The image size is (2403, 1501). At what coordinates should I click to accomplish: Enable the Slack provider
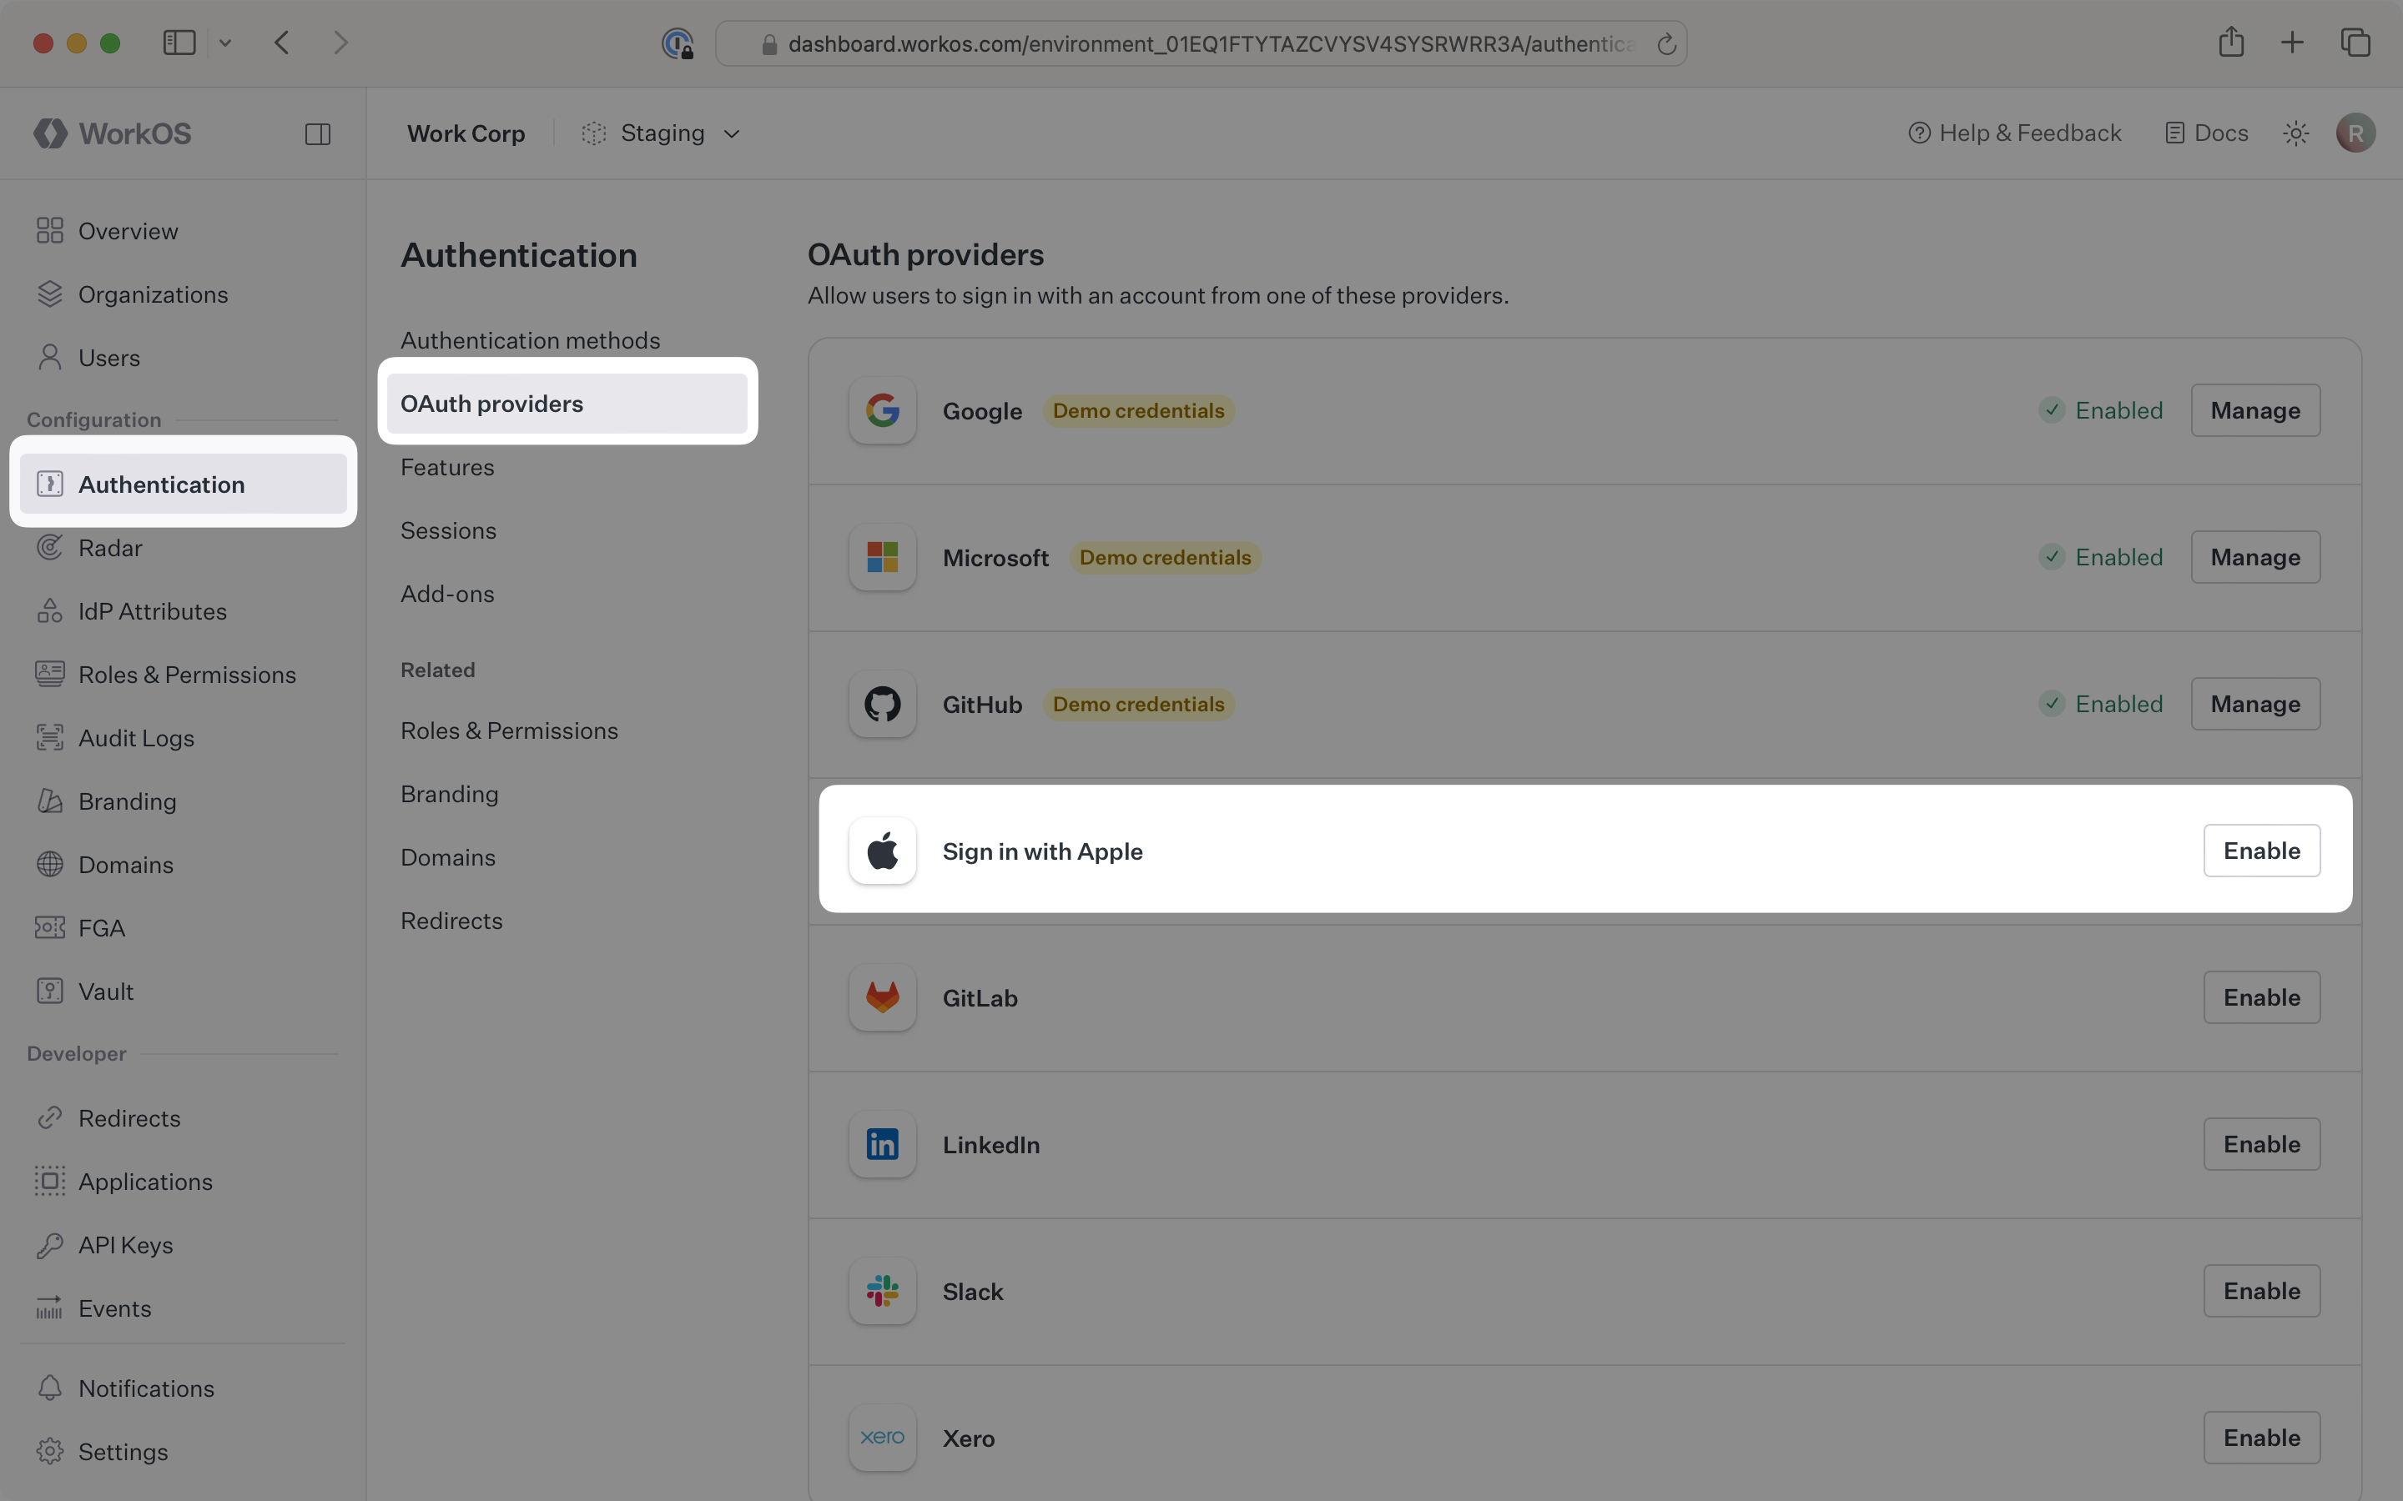click(x=2261, y=1291)
